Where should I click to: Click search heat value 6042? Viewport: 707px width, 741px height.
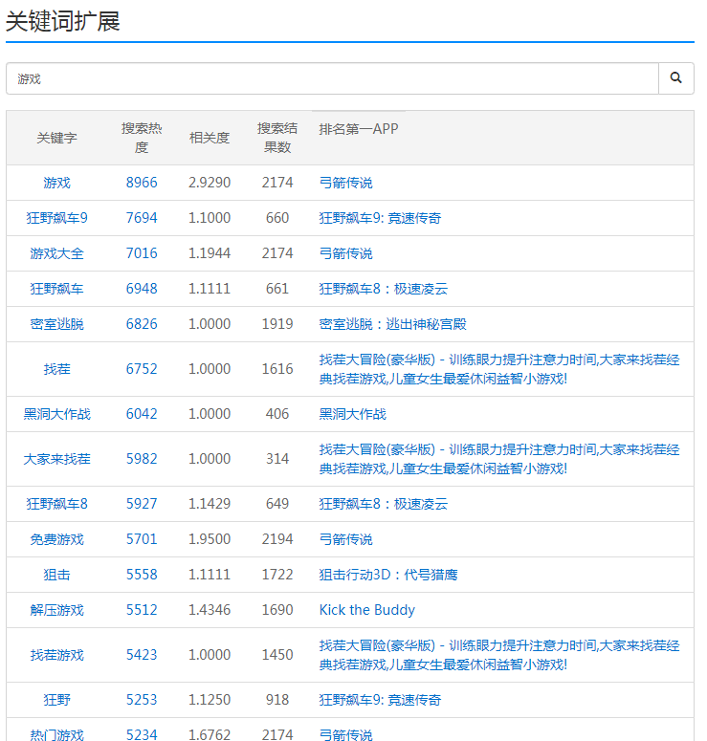142,413
